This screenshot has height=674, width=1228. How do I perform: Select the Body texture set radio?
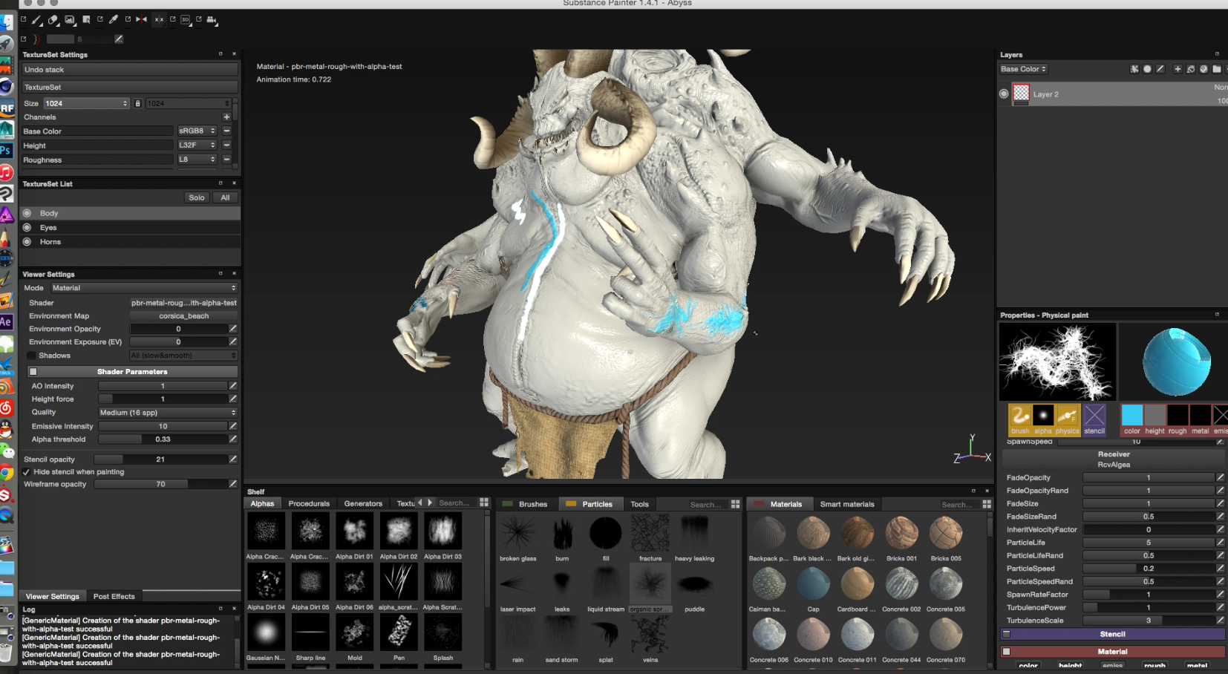[x=27, y=213]
